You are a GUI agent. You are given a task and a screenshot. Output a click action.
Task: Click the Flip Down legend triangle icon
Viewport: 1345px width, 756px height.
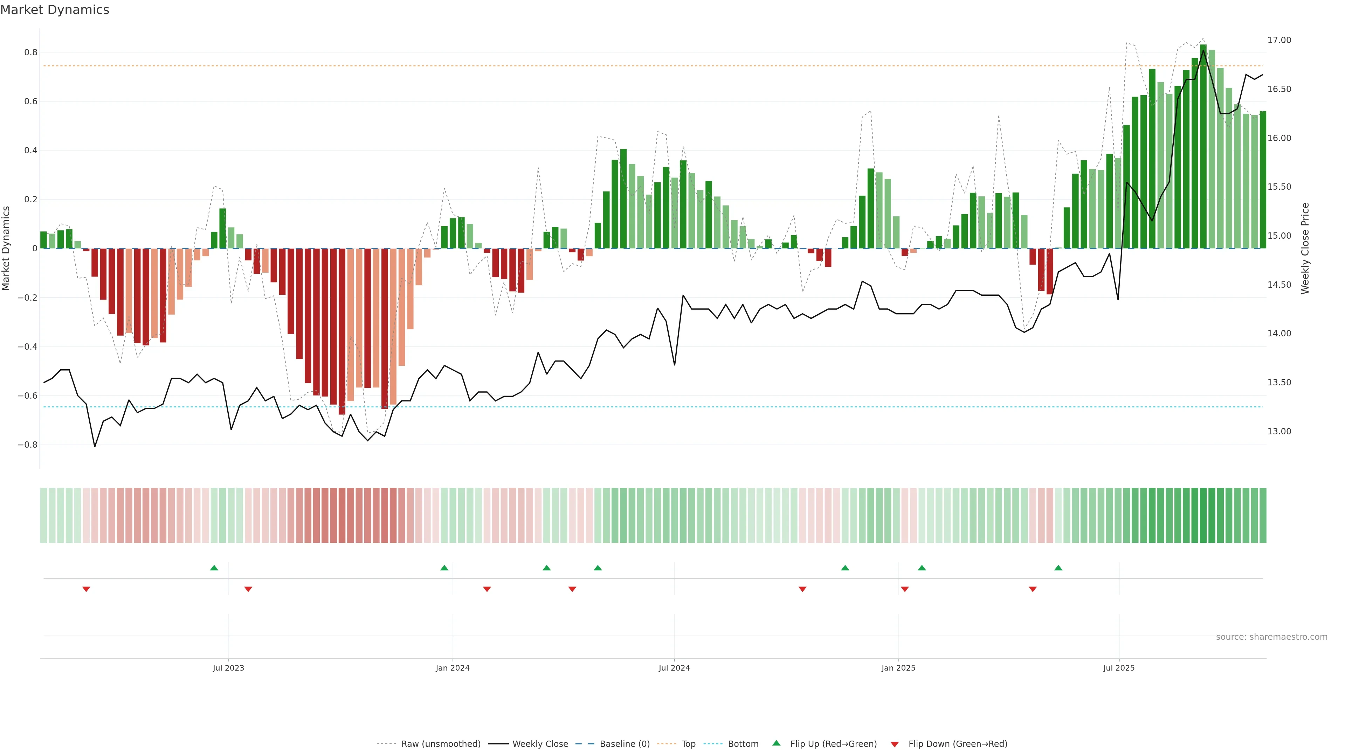pyautogui.click(x=895, y=744)
